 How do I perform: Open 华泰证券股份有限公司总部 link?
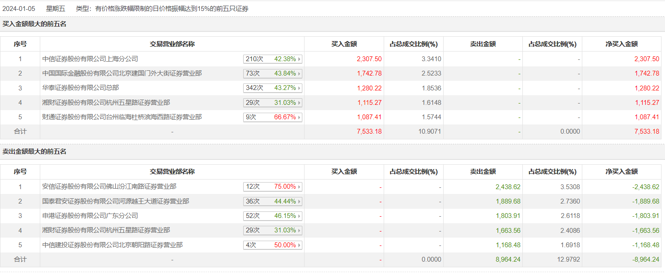click(80, 88)
